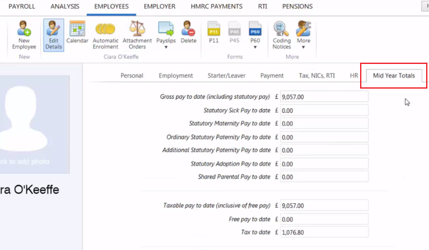Open Edit Details for the employee
Image resolution: width=429 pixels, height=250 pixels.
click(x=53, y=35)
